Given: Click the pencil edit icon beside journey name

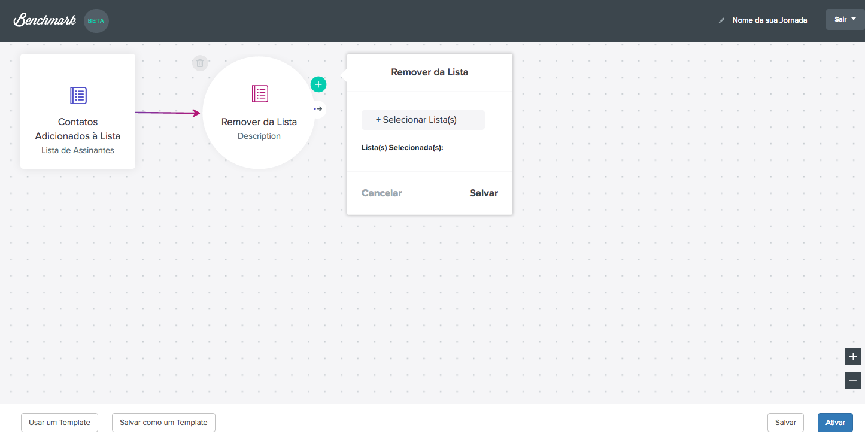Looking at the screenshot, I should point(721,20).
